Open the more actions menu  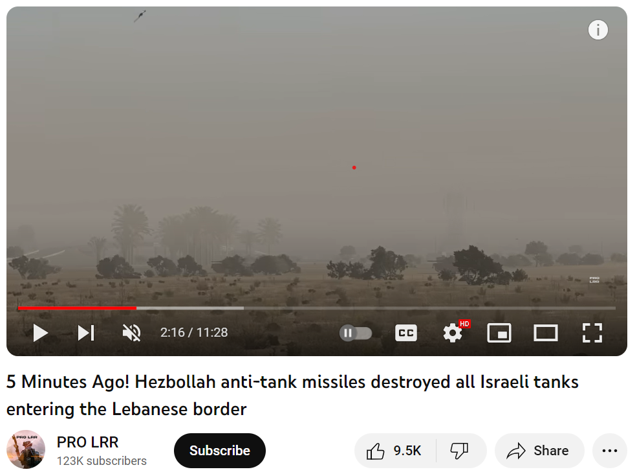click(610, 451)
